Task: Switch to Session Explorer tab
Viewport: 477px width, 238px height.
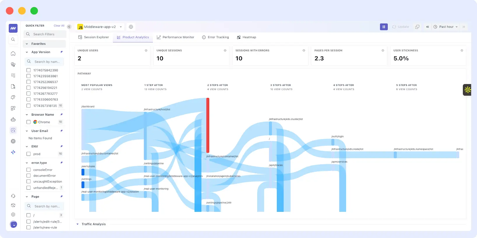Action: tap(94, 37)
